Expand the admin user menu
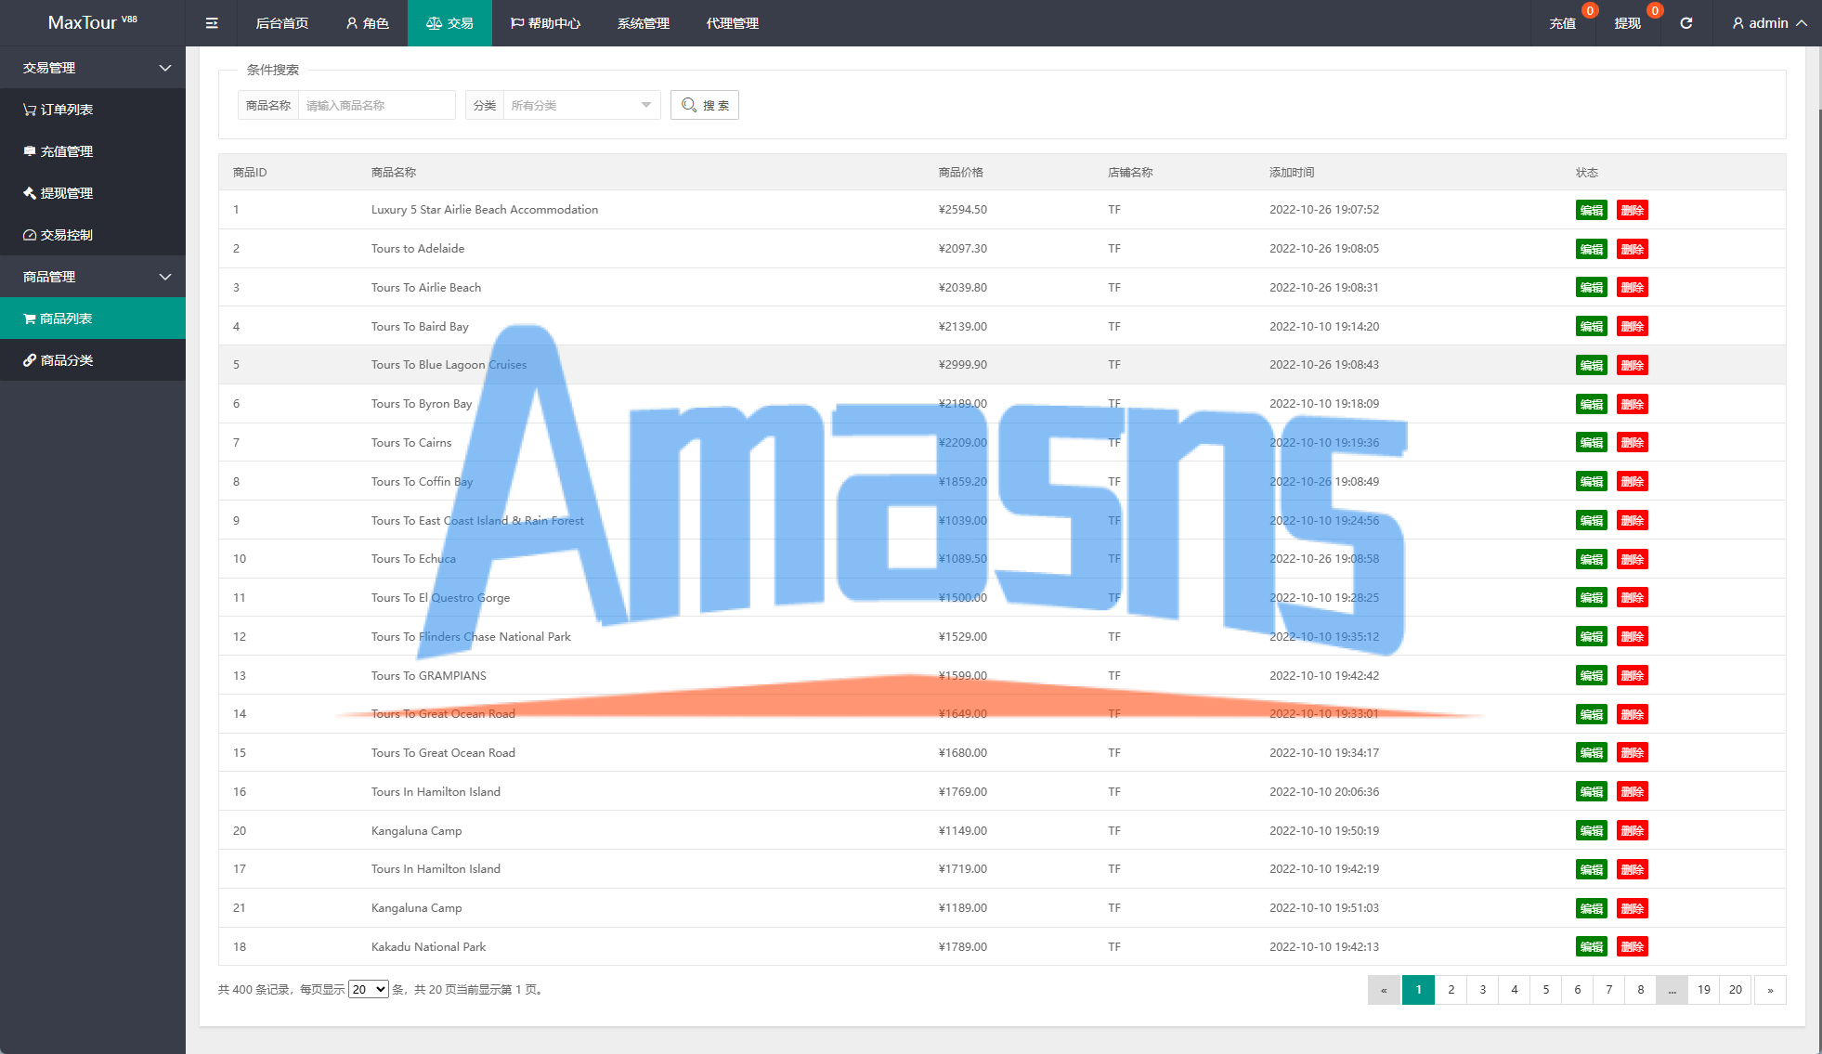Screen dimensions: 1822x1054 [1769, 23]
